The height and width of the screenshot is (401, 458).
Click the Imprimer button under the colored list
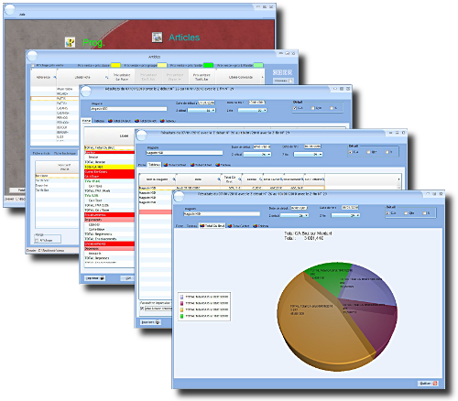tap(95, 278)
